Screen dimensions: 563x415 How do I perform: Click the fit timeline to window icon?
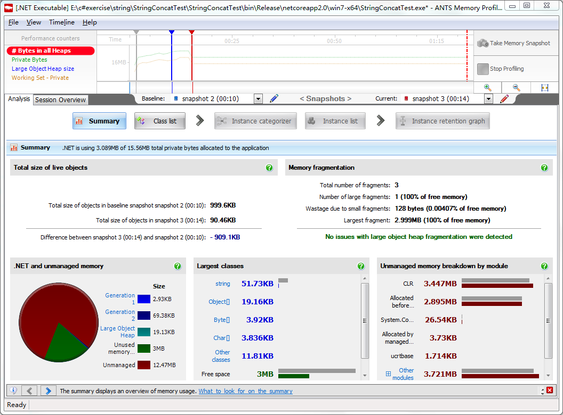point(544,87)
